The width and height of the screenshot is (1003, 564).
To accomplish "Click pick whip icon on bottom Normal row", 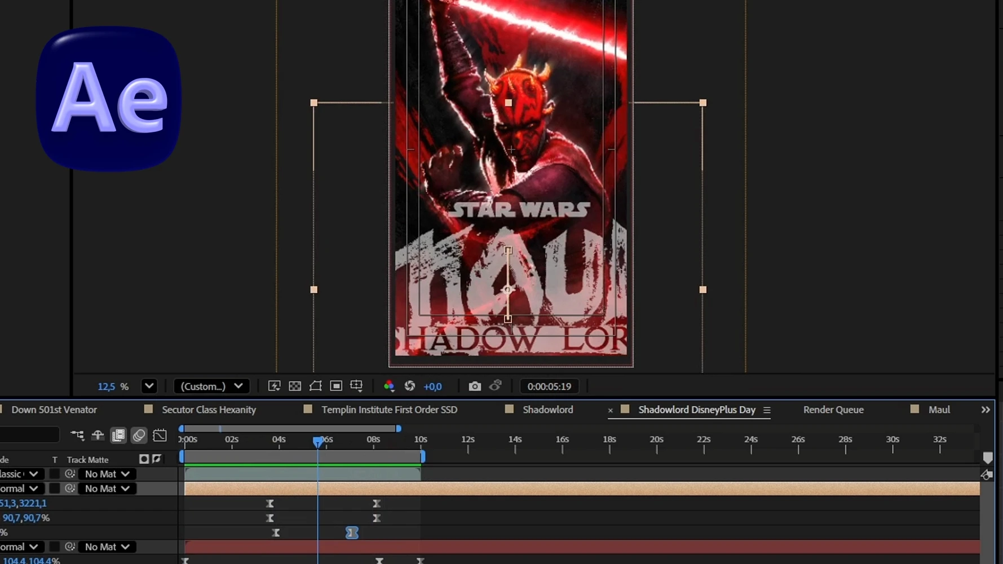I will click(x=70, y=547).
